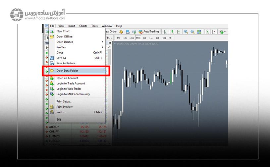Switch chart to line chart icon
Image resolution: width=270 pixels, height=167 pixels.
point(179,32)
